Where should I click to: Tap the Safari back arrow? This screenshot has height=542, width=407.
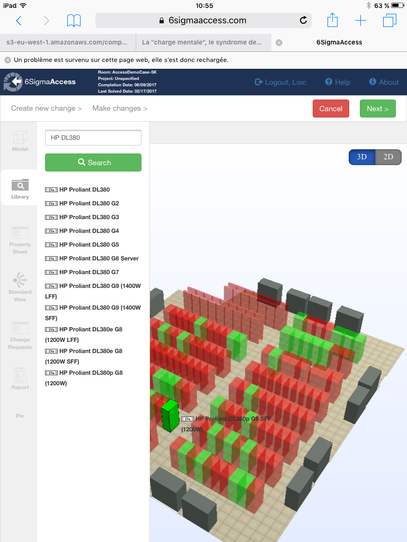click(x=19, y=21)
